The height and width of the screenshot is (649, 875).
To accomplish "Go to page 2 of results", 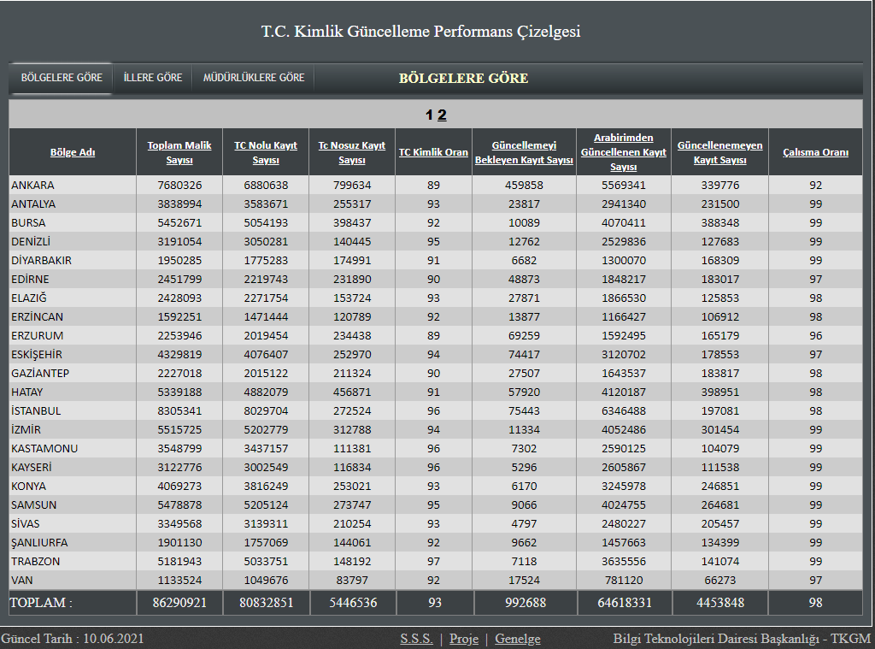I will 442,115.
